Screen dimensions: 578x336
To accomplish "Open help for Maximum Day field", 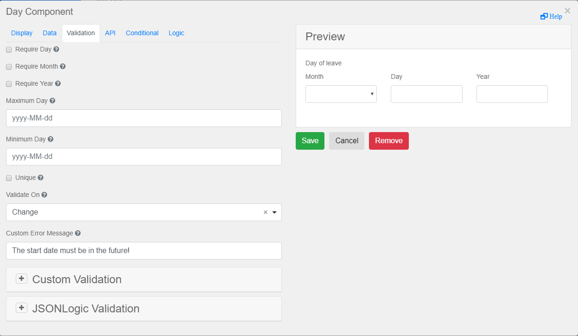I will tap(51, 100).
